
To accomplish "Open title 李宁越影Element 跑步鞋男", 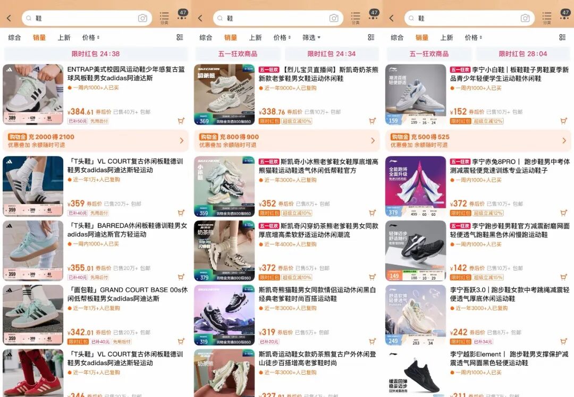I will 509,359.
